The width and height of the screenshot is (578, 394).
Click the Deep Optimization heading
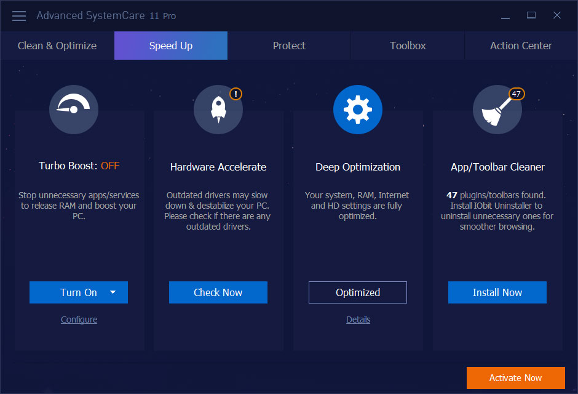(x=358, y=167)
